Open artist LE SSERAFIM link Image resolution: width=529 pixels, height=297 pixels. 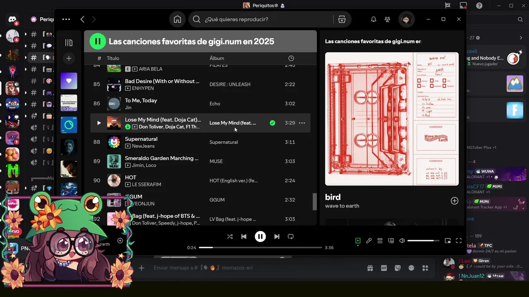click(x=146, y=184)
